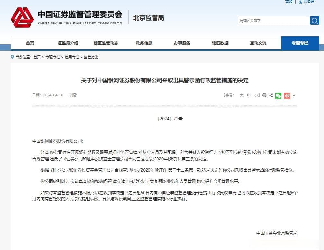Click the date 2024-04-16
The width and height of the screenshot is (324, 250).
pos(53,95)
